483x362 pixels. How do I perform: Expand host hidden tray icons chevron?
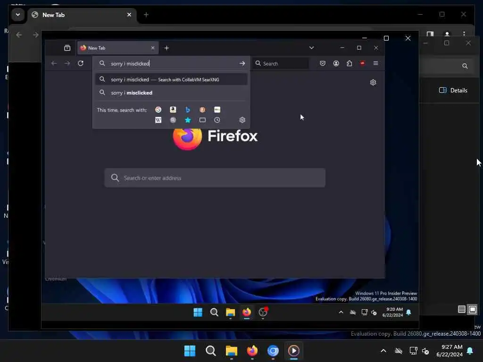coord(383,351)
